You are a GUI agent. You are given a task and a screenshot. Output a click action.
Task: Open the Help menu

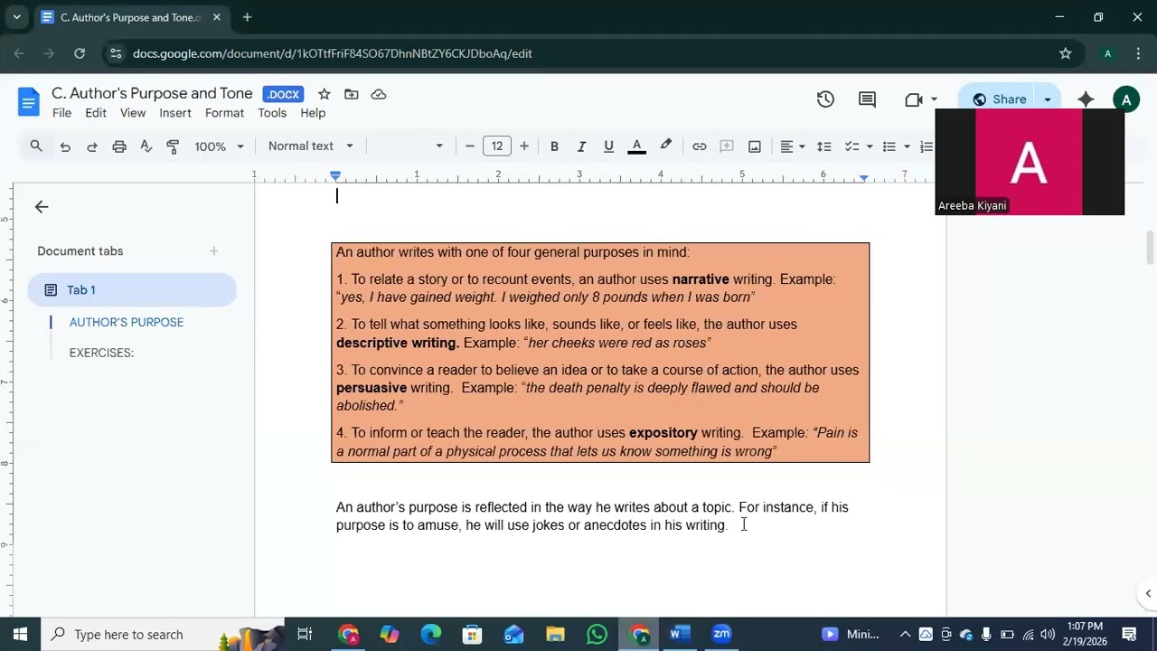pyautogui.click(x=313, y=113)
